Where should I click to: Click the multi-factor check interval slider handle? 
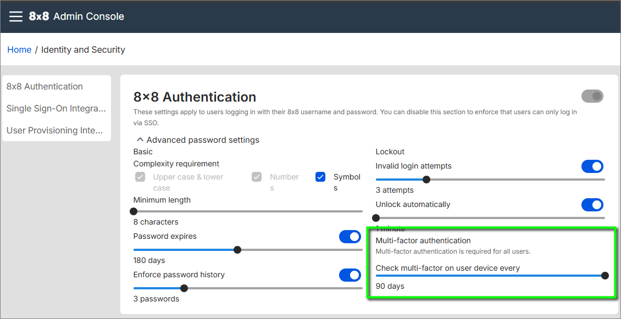point(605,276)
